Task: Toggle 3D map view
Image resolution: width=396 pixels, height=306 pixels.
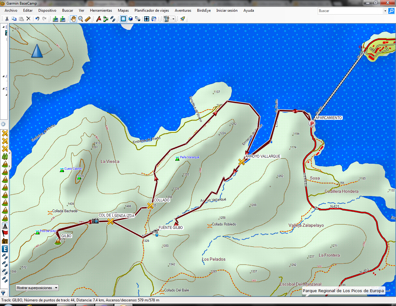Action: (131, 19)
